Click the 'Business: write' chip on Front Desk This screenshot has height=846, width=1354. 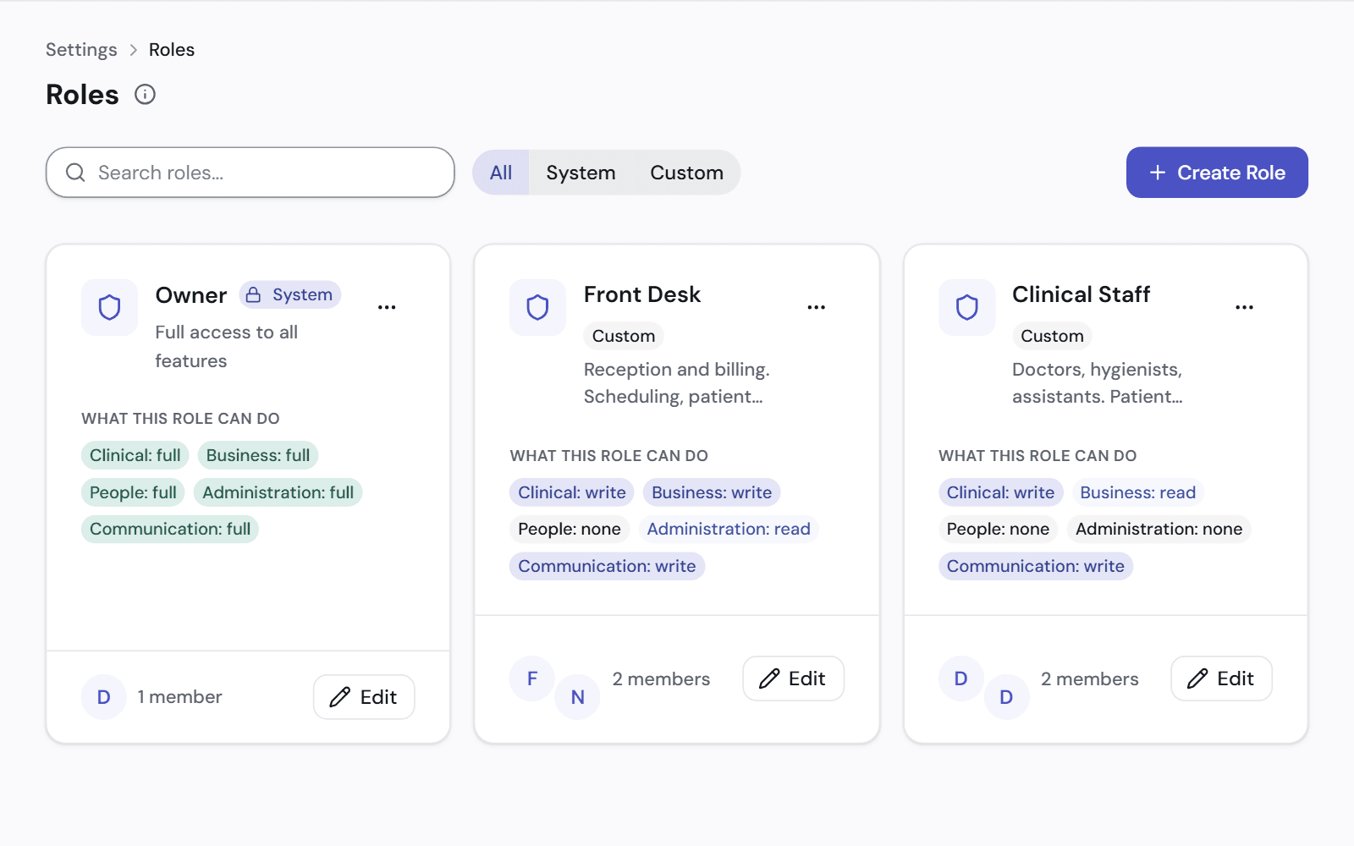point(712,492)
